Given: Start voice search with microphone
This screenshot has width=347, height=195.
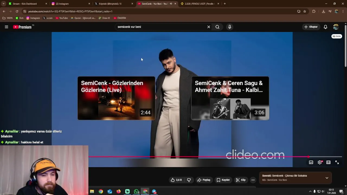Looking at the screenshot, I should [230, 27].
